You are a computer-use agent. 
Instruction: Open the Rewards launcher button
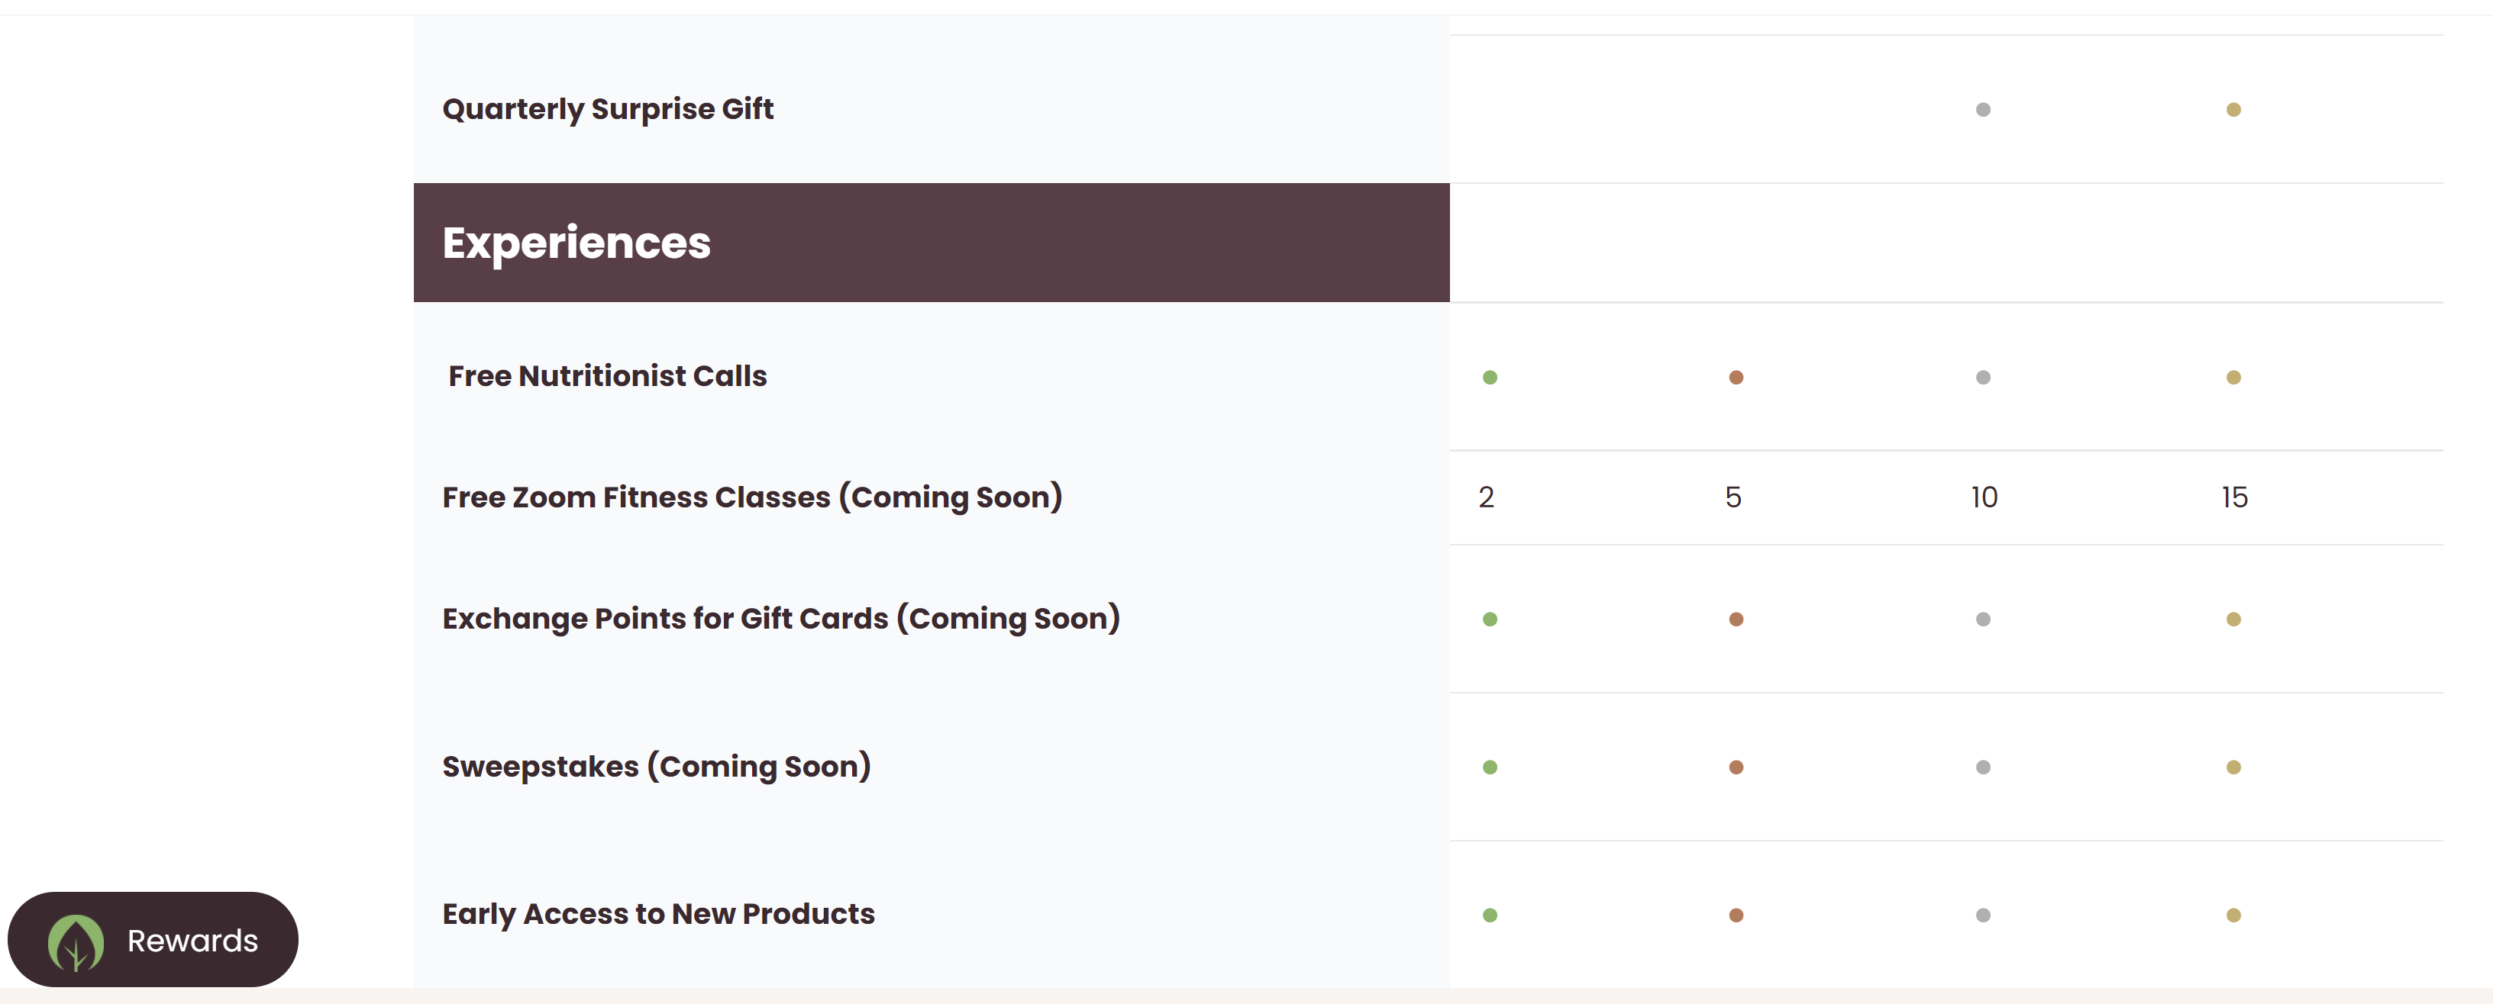point(153,939)
